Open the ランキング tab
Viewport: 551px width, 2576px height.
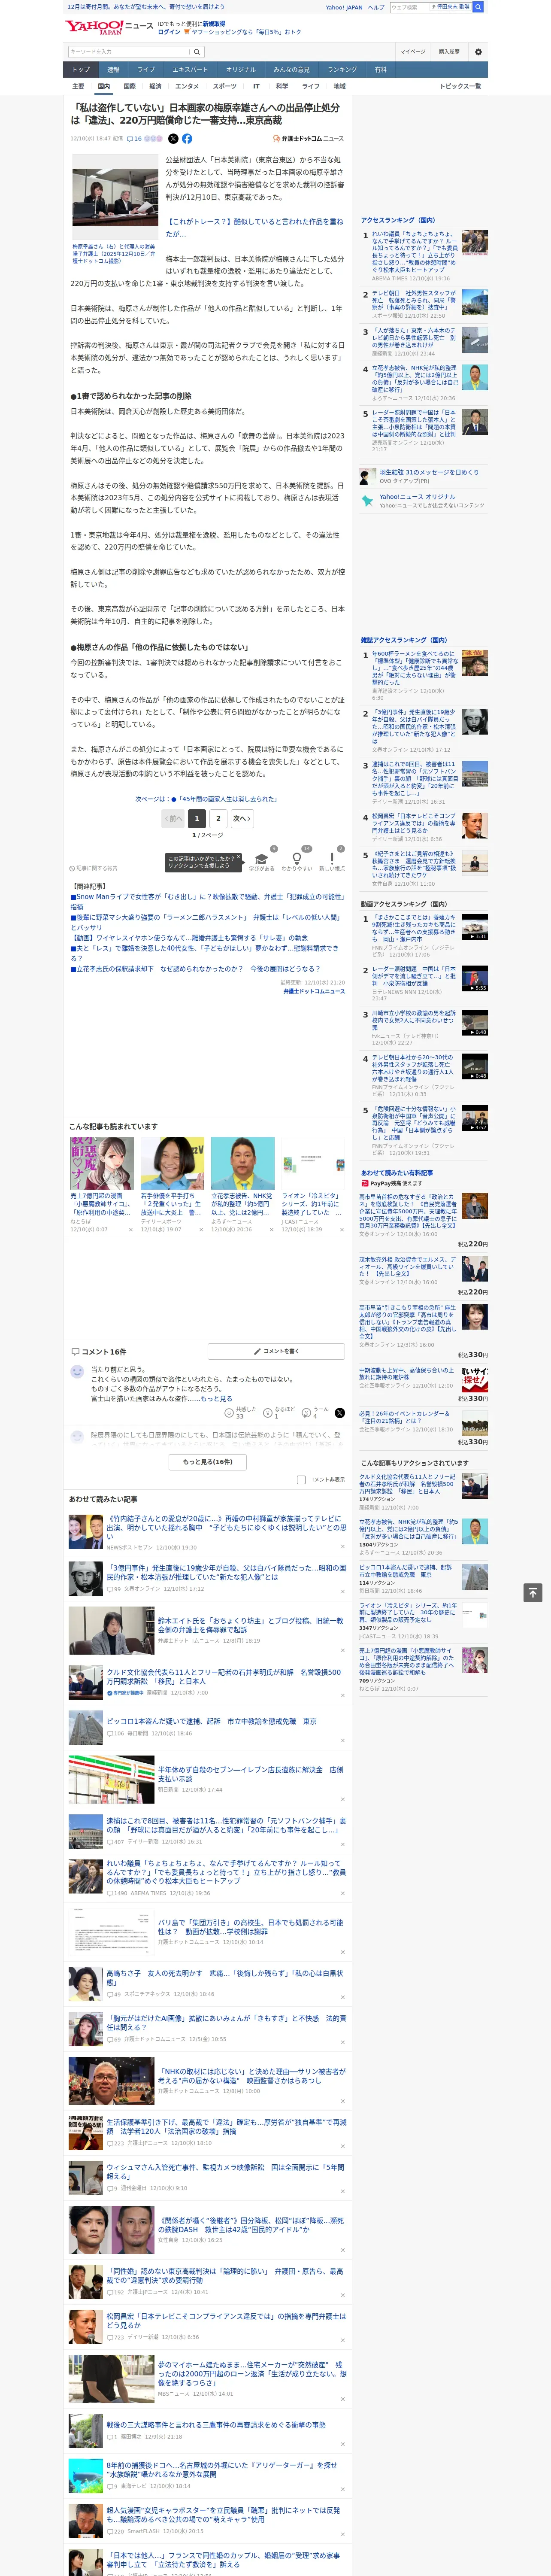(x=342, y=70)
